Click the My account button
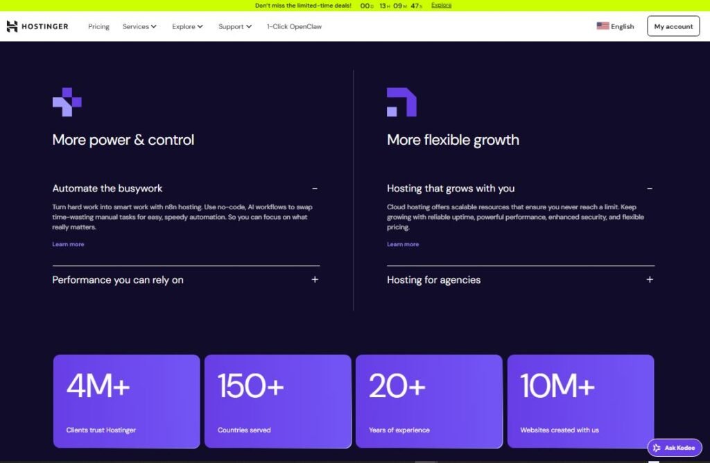This screenshot has height=463, width=710. (673, 26)
